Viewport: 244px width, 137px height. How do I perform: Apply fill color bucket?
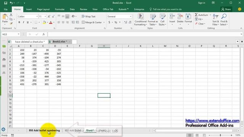point(44,22)
